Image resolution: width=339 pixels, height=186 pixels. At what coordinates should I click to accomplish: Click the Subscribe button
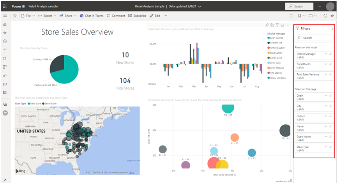coord(138,16)
